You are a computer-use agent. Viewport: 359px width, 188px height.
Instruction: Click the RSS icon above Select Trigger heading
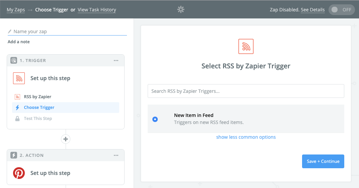246,47
